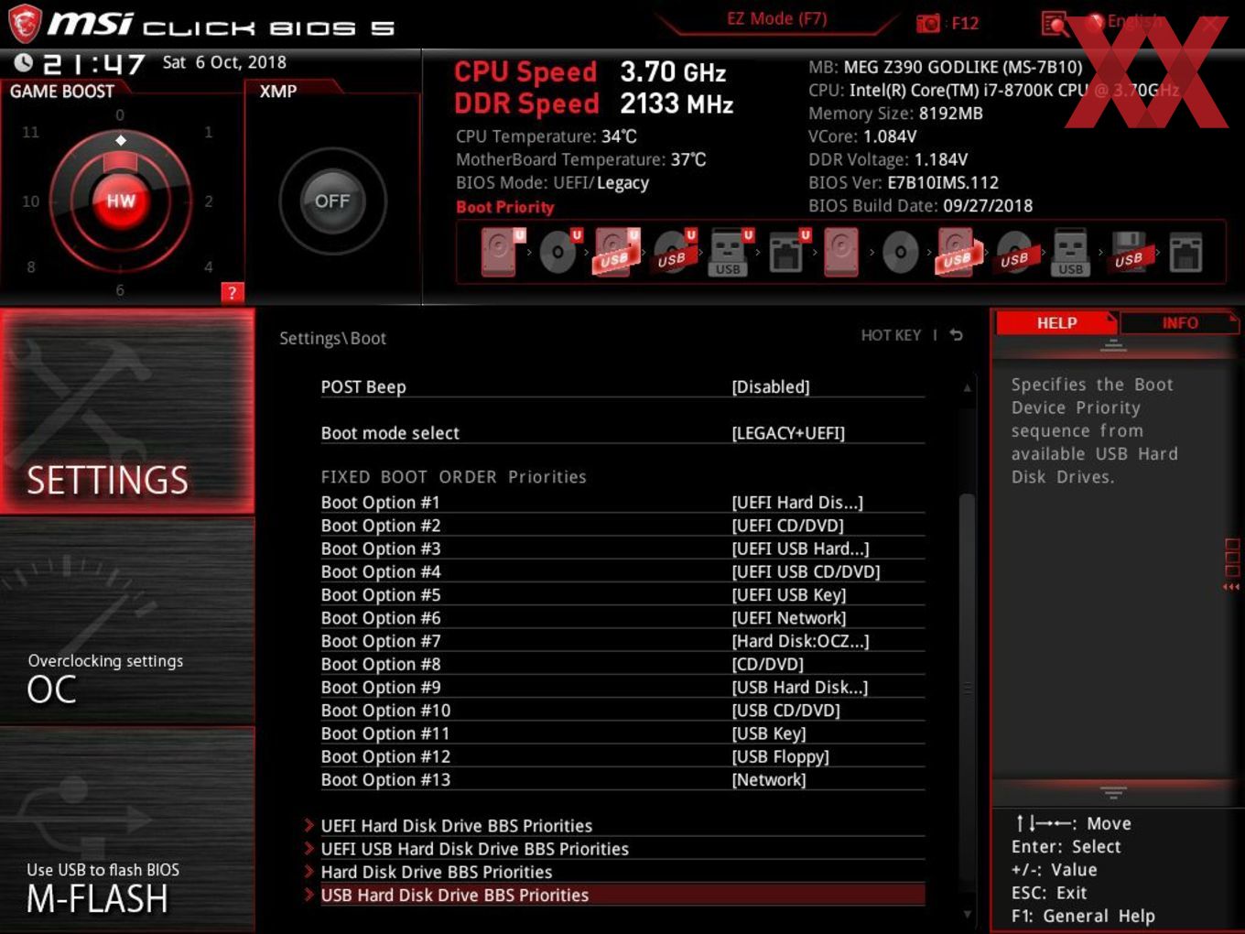Change Boot Option #12 [USB Floppy] value

click(x=780, y=756)
